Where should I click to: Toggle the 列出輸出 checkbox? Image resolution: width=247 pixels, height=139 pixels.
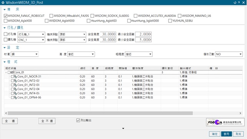[78, 121]
